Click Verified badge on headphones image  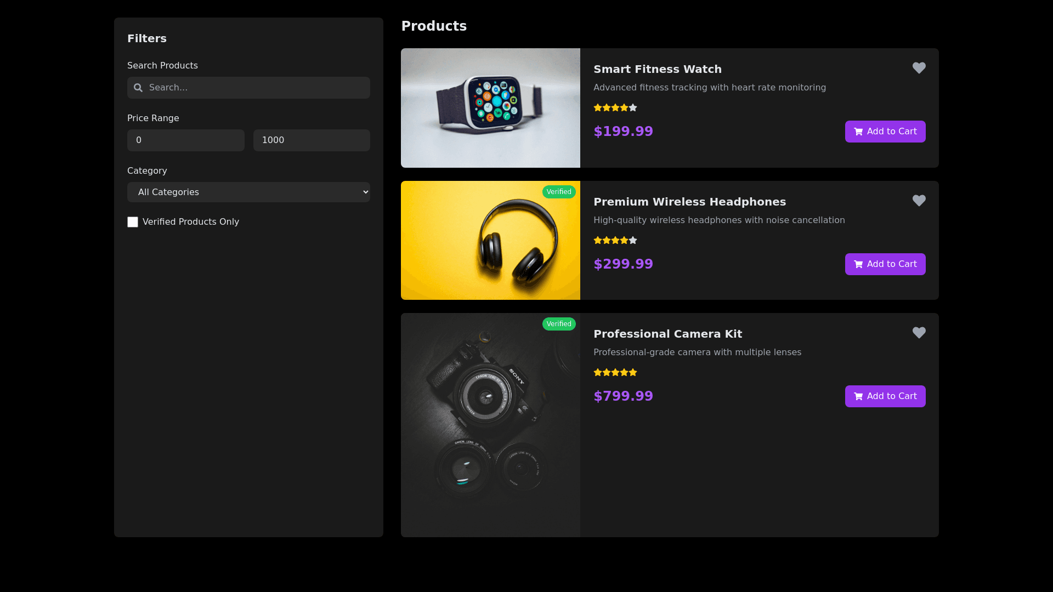pos(558,192)
